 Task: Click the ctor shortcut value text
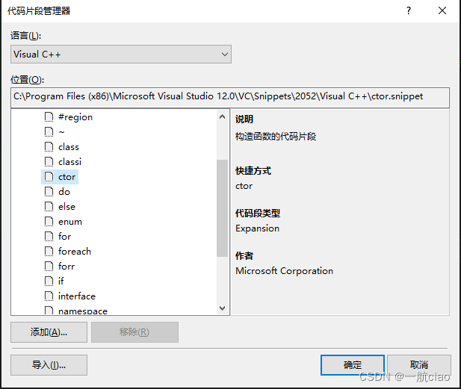coord(244,186)
